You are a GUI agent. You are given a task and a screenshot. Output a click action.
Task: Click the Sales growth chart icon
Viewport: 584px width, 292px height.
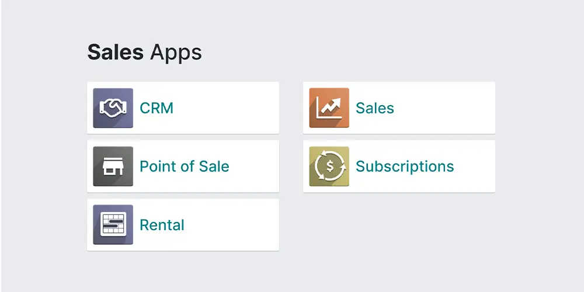(x=329, y=108)
